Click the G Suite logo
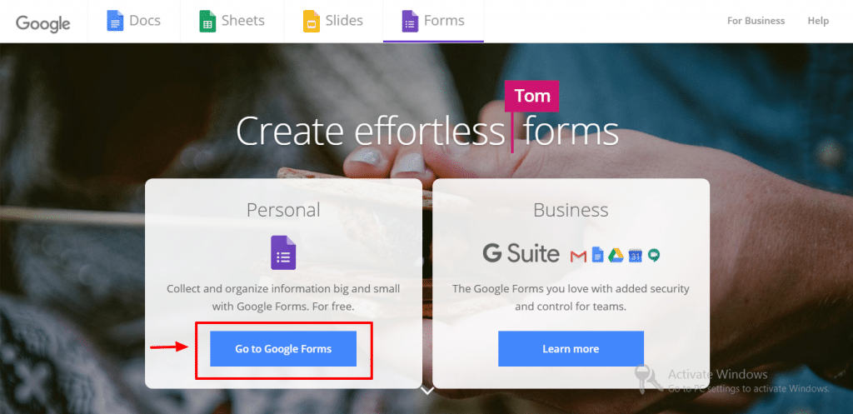 [x=521, y=254]
